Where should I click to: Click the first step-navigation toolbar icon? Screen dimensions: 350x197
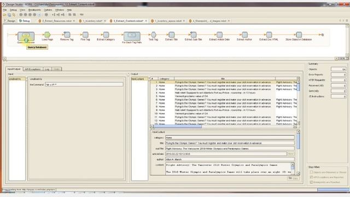pyautogui.click(x=54, y=15)
